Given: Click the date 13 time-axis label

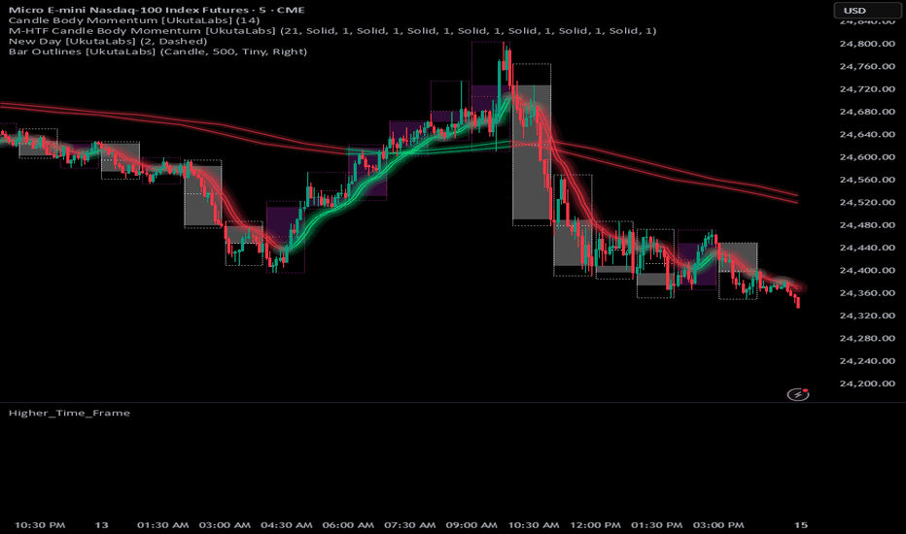Looking at the screenshot, I should (102, 524).
